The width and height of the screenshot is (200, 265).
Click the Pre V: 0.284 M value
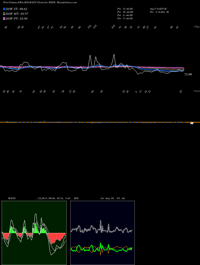click(159, 12)
